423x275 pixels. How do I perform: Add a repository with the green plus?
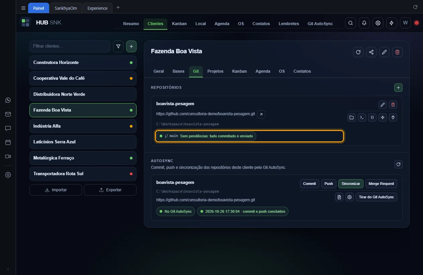pyautogui.click(x=398, y=87)
